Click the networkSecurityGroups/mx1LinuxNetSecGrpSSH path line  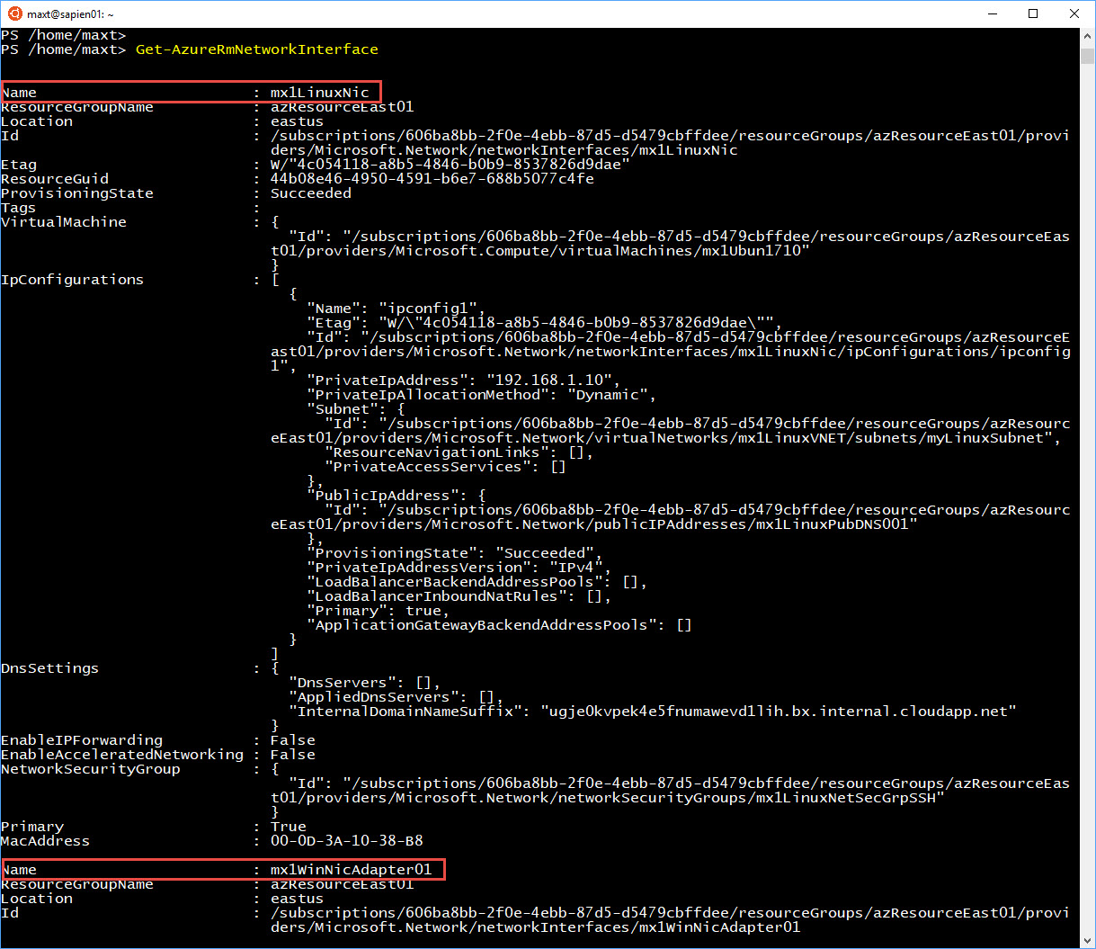pos(608,798)
